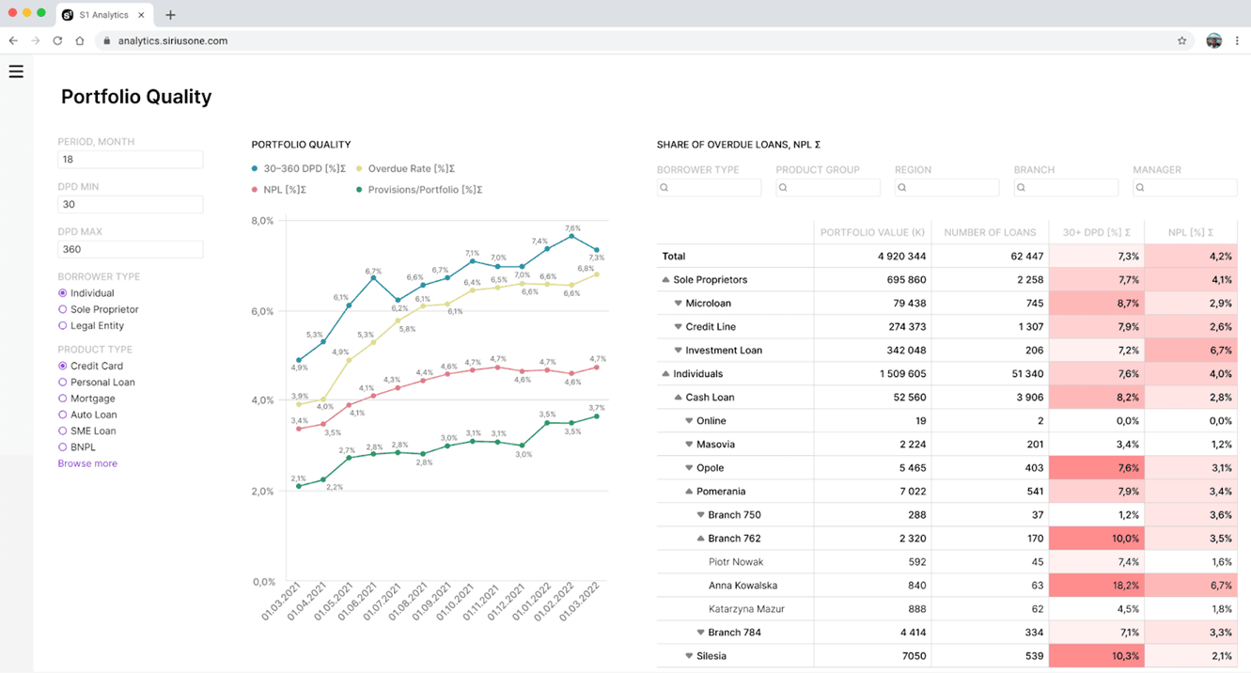The width and height of the screenshot is (1251, 673).
Task: Click the search icon in the Region filter field
Action: point(903,187)
